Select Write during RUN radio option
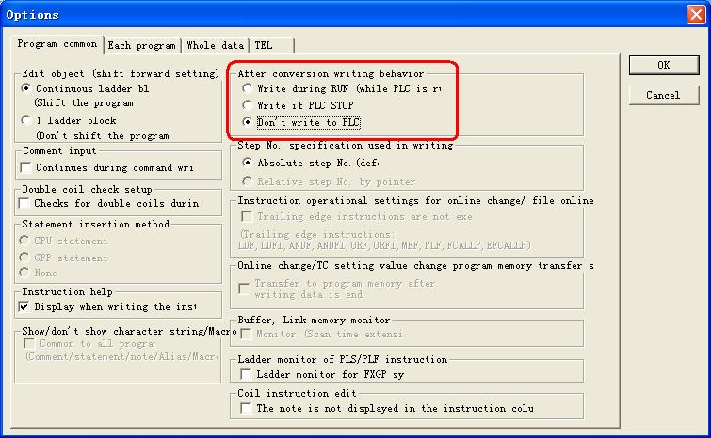The image size is (711, 438). pyautogui.click(x=248, y=88)
